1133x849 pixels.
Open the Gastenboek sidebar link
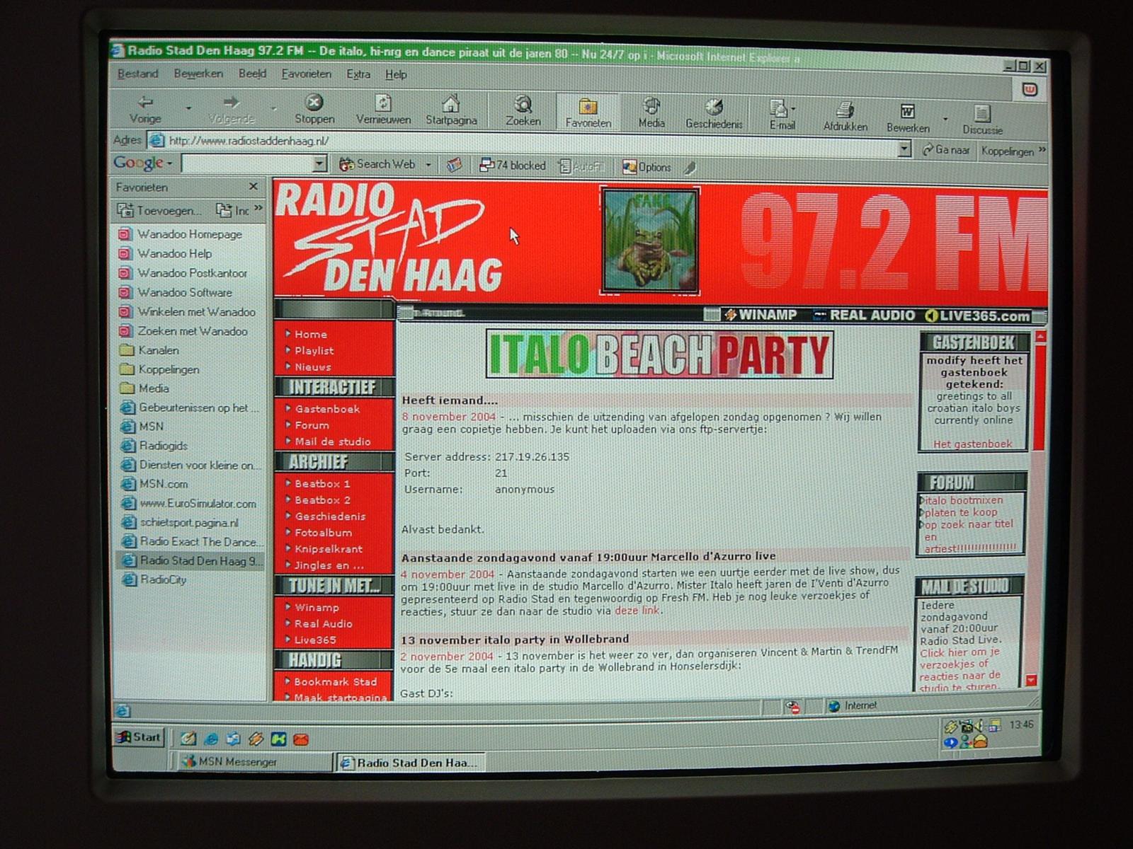click(327, 409)
